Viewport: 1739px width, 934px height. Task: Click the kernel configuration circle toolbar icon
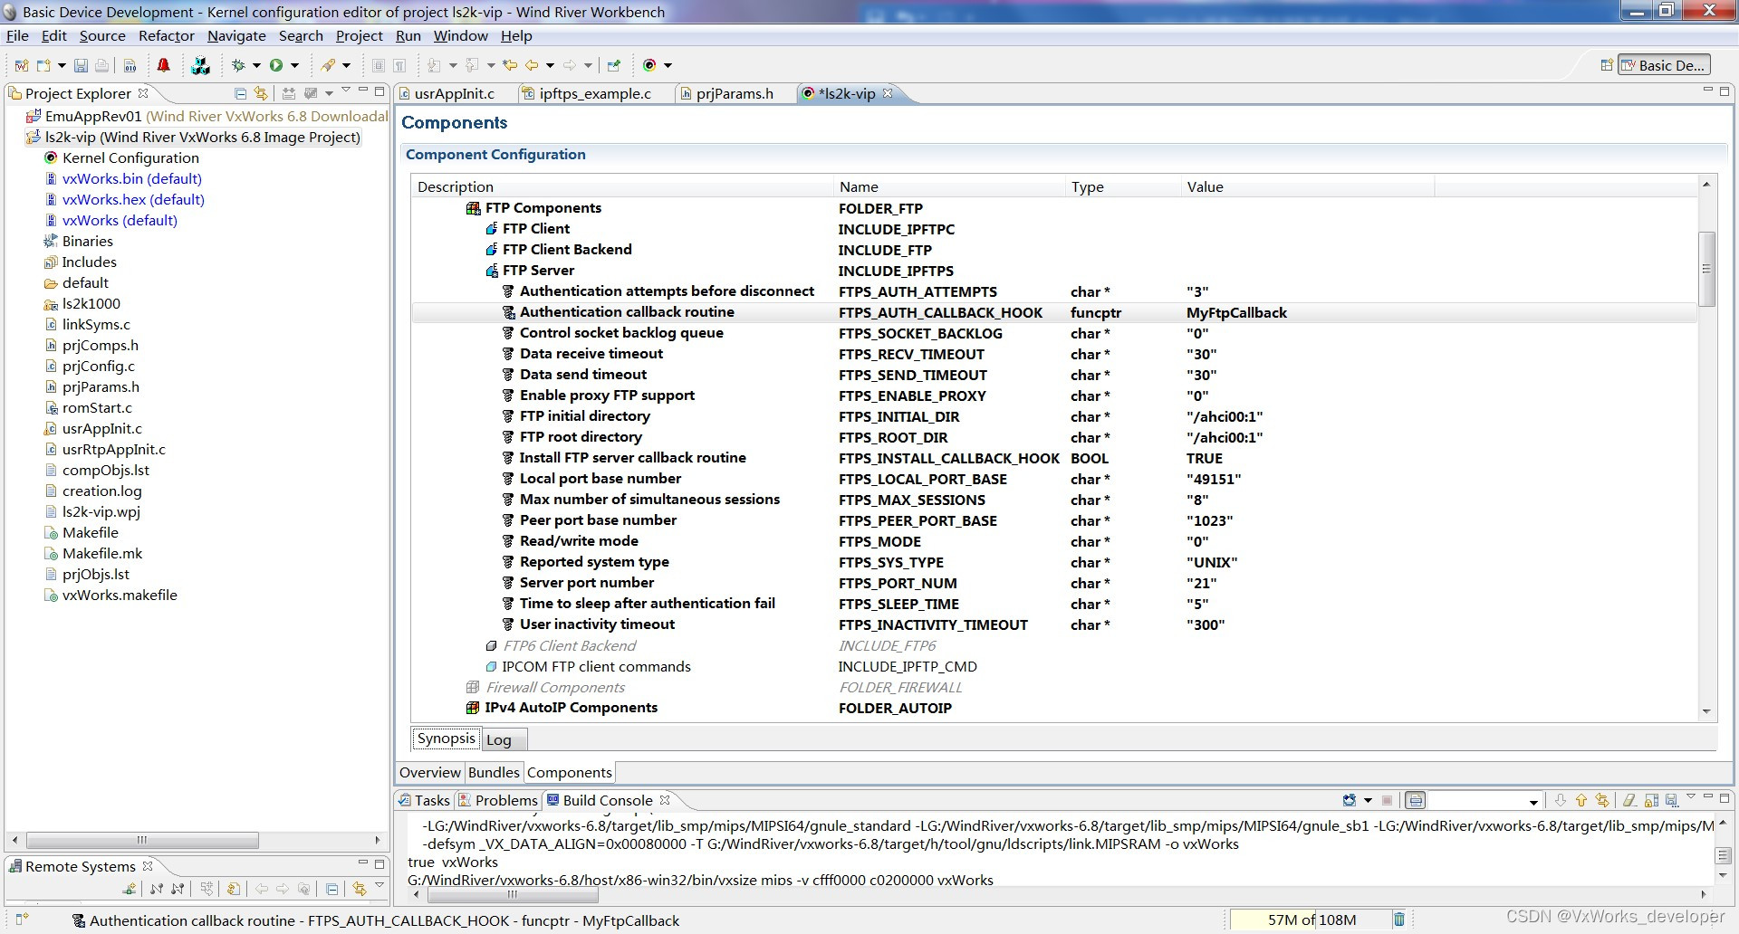click(x=649, y=65)
